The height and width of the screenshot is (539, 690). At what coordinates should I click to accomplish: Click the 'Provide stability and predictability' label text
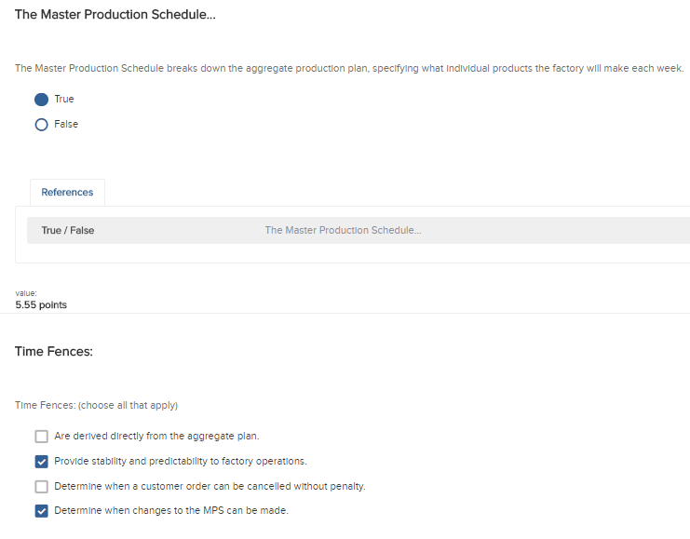[181, 461]
